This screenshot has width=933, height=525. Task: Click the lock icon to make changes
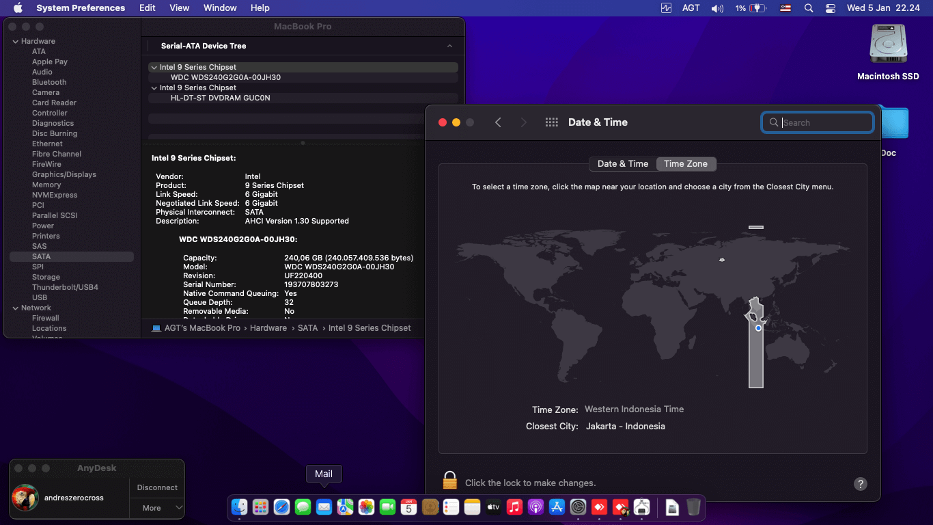coord(449,481)
